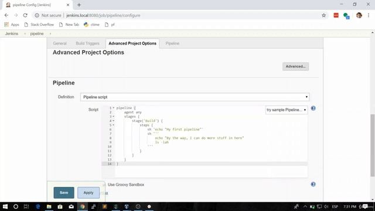375x211 pixels.
Task: Collapse the steps block fold on line 5
Action: [x=114, y=125]
